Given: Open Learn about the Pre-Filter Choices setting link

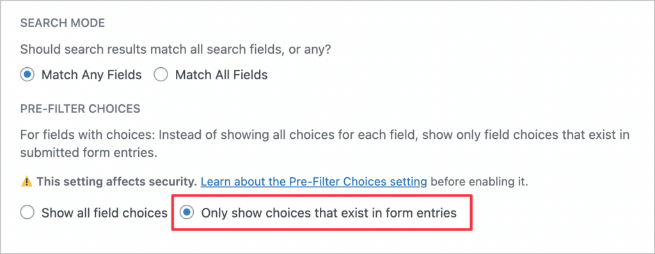Looking at the screenshot, I should (x=313, y=182).
